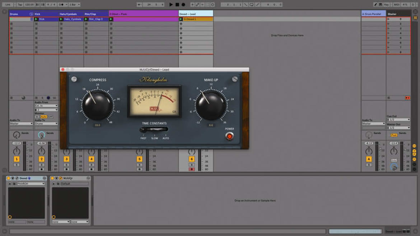Toggle track 1 activator button
The width and height of the screenshot is (420, 236).
17,159
